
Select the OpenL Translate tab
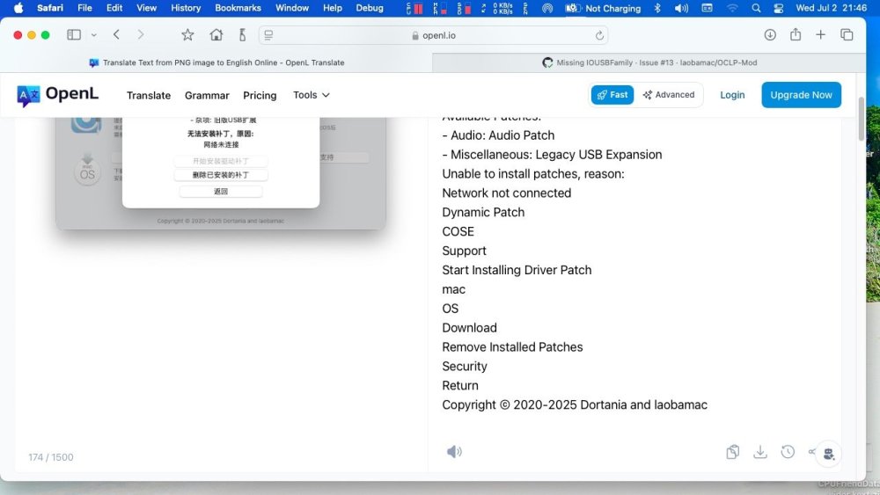pyautogui.click(x=216, y=62)
